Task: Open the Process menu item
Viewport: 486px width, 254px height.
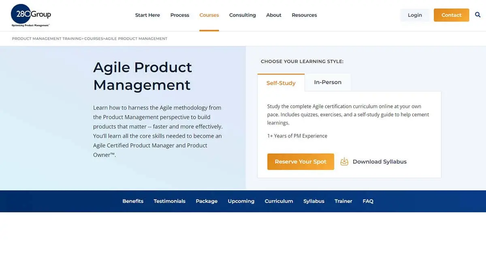Action: coord(180,15)
